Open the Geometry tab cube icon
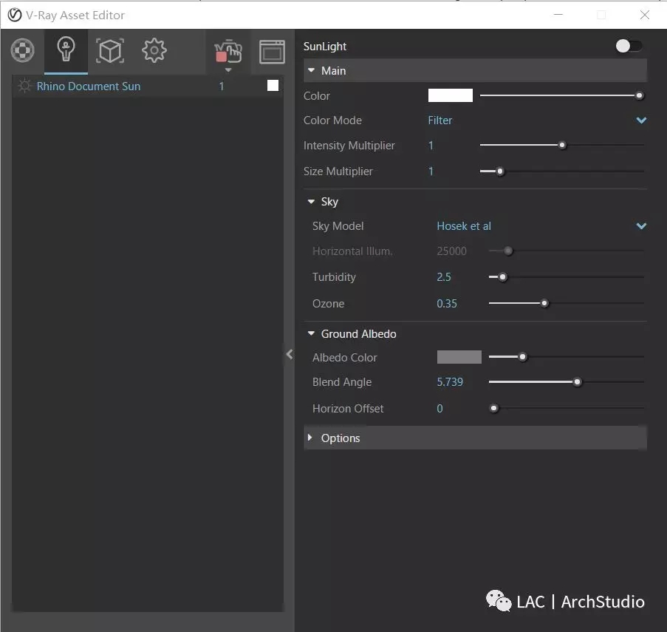 [x=110, y=51]
